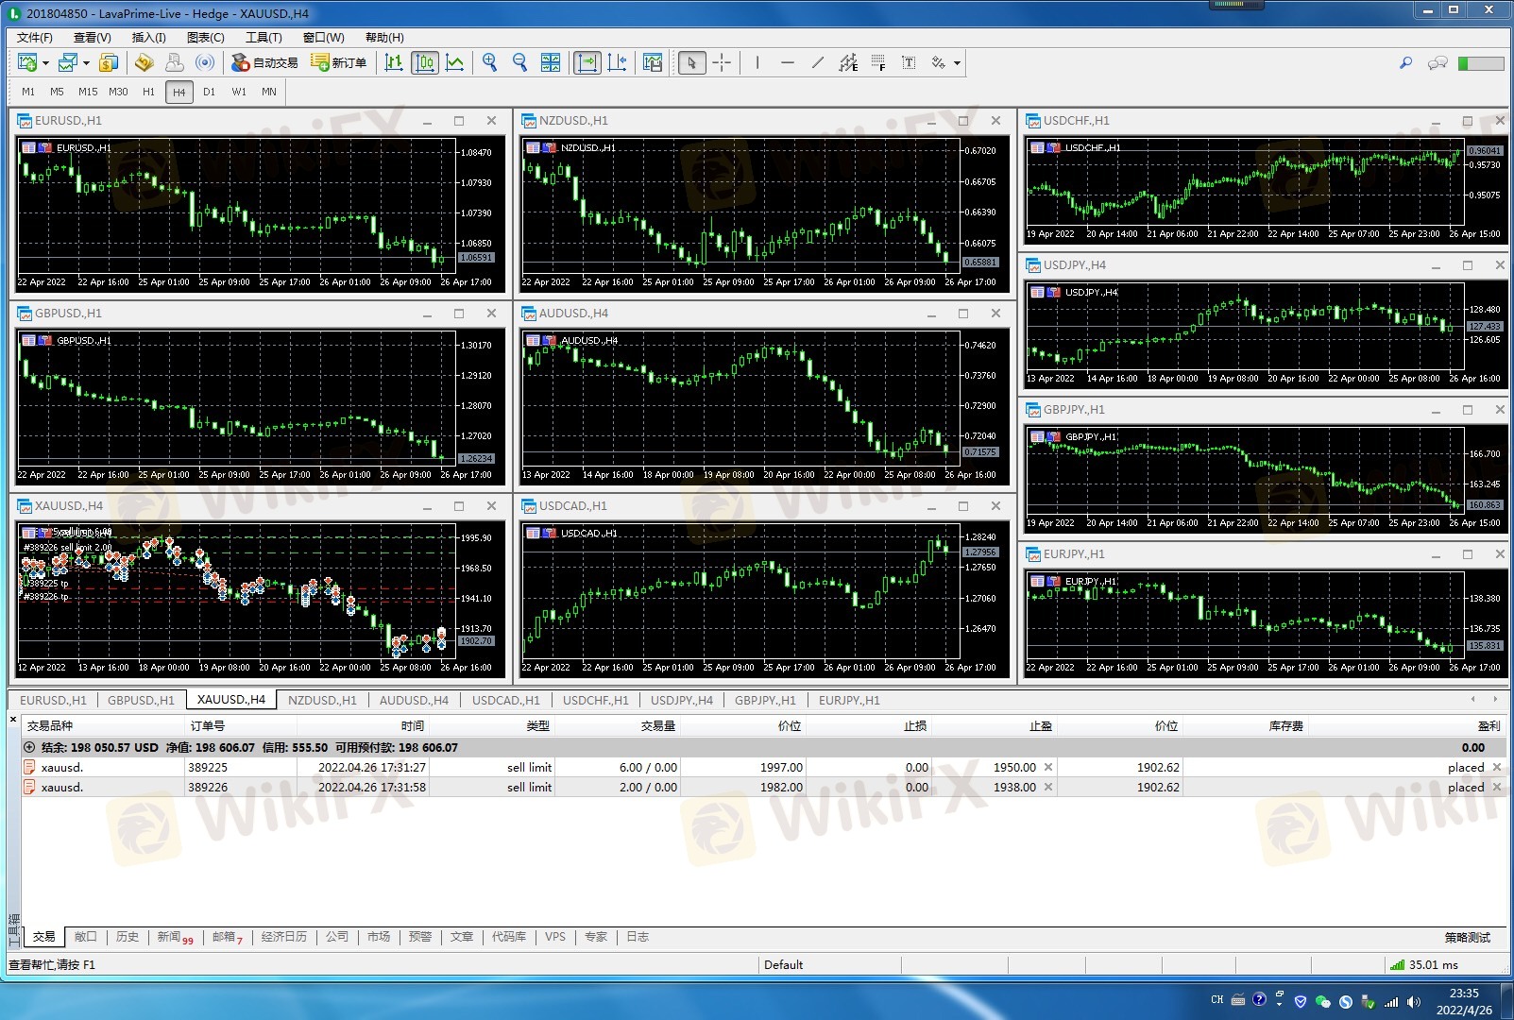The height and width of the screenshot is (1020, 1514).
Task: Open the 经济日历 calendar tab
Action: [x=284, y=937]
